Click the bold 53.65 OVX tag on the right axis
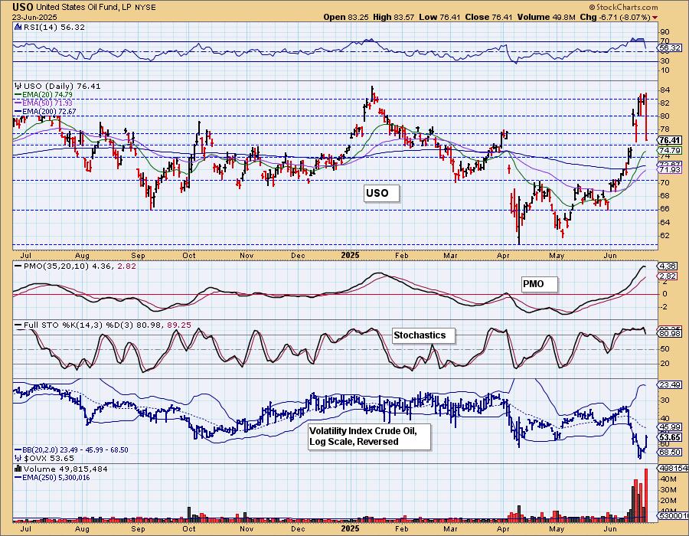 click(x=670, y=437)
